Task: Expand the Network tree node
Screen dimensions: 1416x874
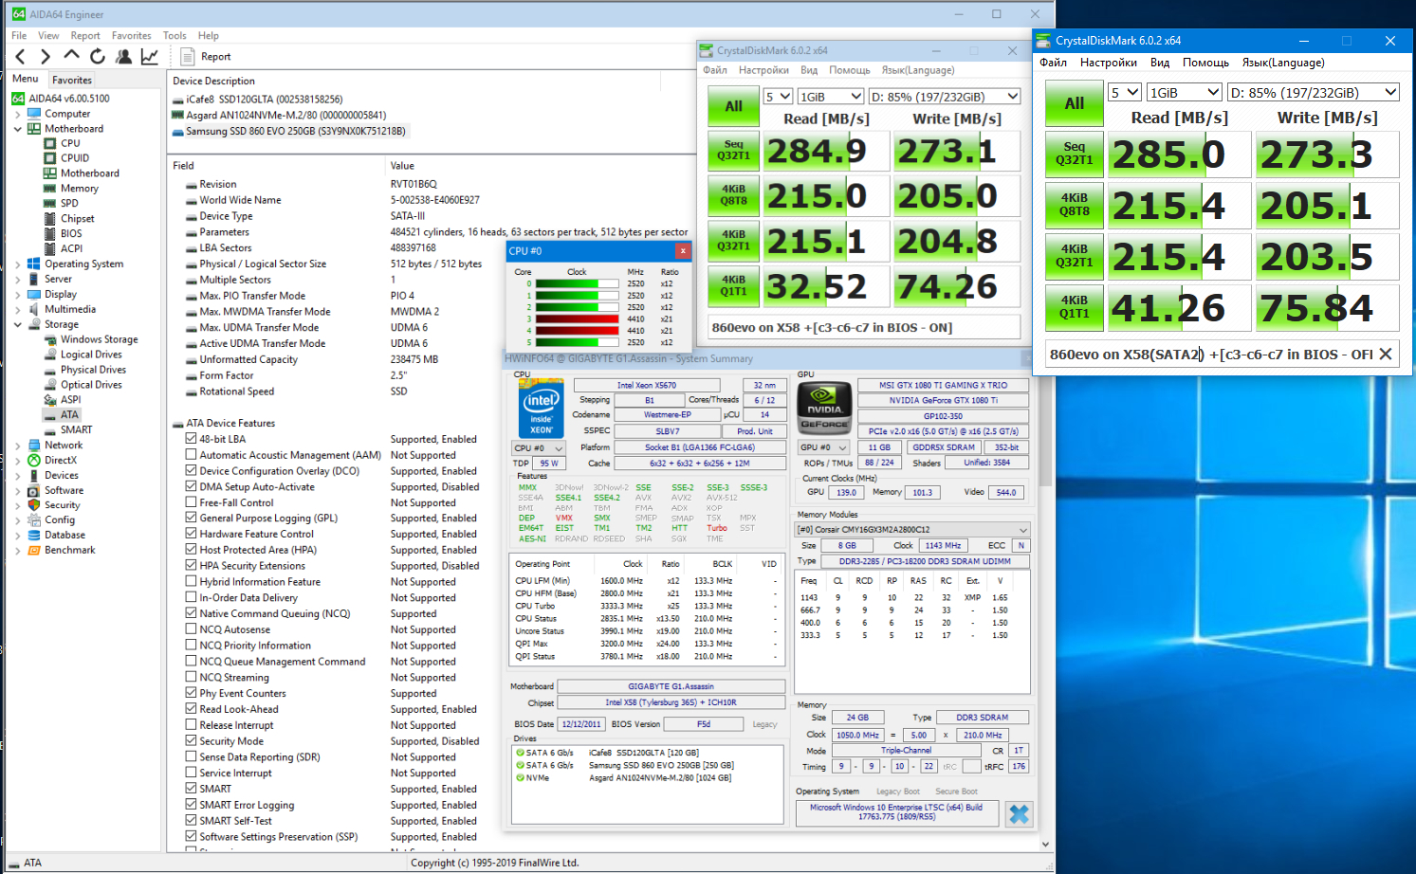Action: tap(18, 446)
